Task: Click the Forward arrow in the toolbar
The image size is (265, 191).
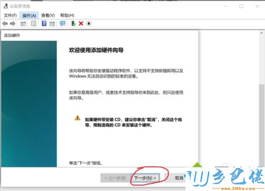Action: [x=13, y=23]
